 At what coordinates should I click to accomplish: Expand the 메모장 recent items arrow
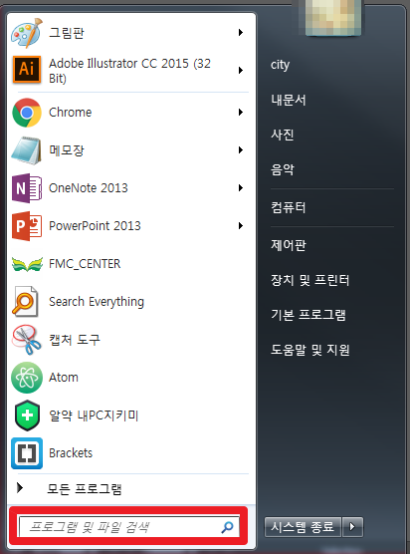[x=241, y=150]
